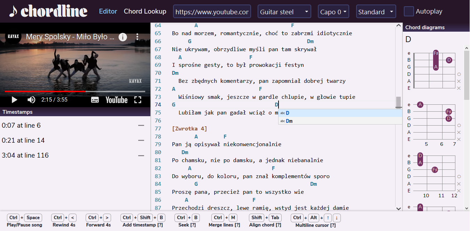
Task: Click the chordline logo
Action: 48,11
